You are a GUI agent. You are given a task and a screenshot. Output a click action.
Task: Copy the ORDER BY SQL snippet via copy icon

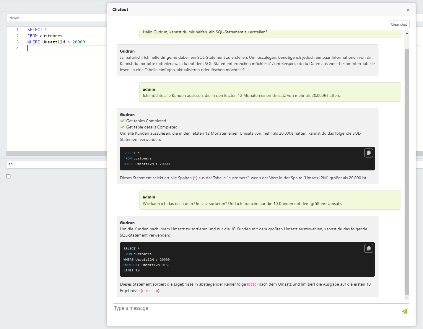[368, 248]
